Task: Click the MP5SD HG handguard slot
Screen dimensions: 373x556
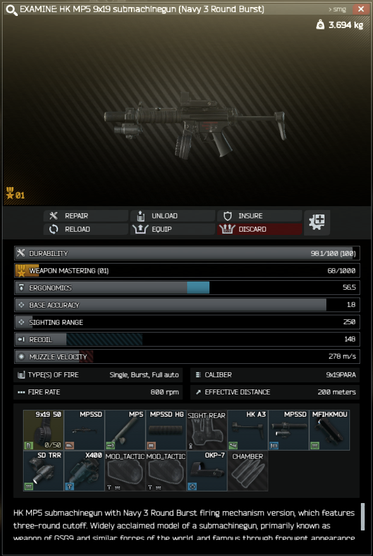Action: click(x=166, y=430)
